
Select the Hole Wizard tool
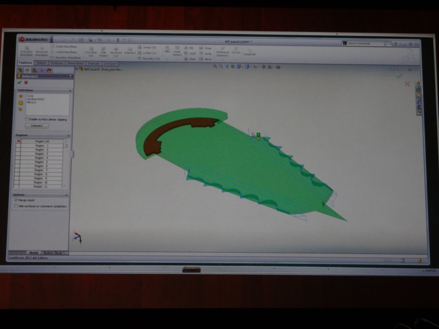point(103,52)
